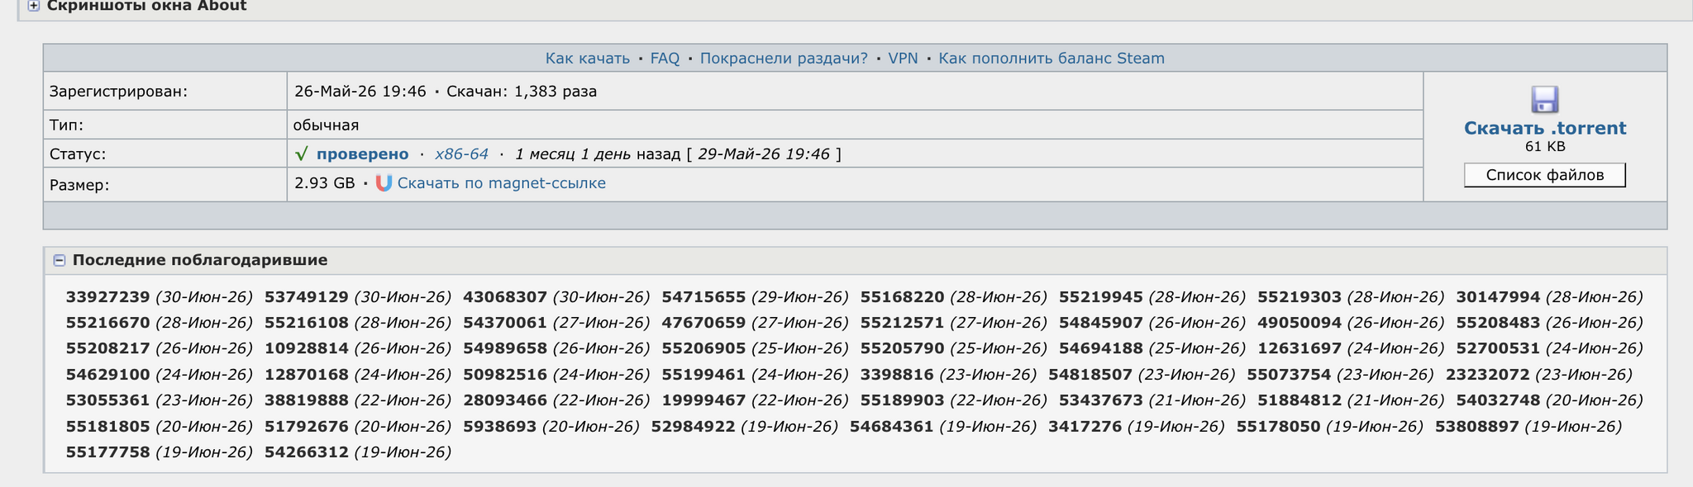Screen dimensions: 1693x487
Task: Click the magnet link icon
Action: point(384,183)
